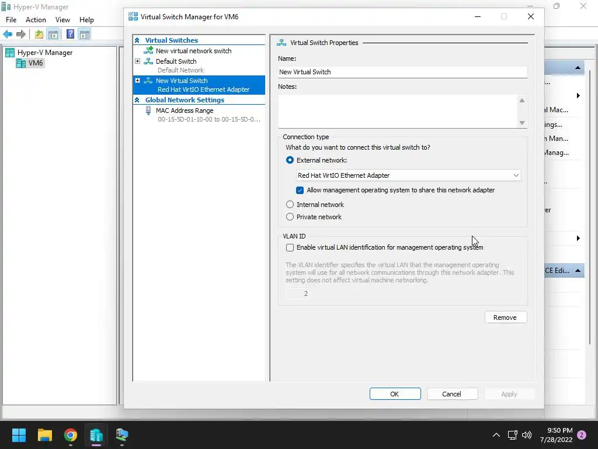
Task: Toggle the Show/Hide Action Pane toolbar icon
Action: click(x=84, y=34)
